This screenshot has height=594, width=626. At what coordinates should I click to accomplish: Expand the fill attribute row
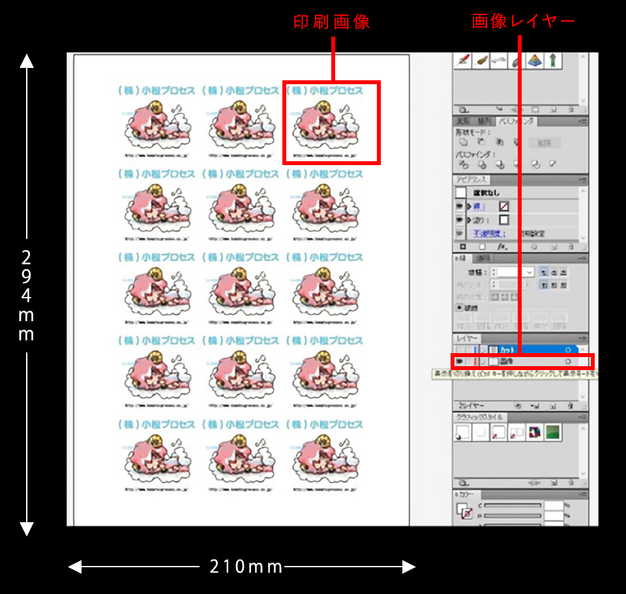(469, 220)
